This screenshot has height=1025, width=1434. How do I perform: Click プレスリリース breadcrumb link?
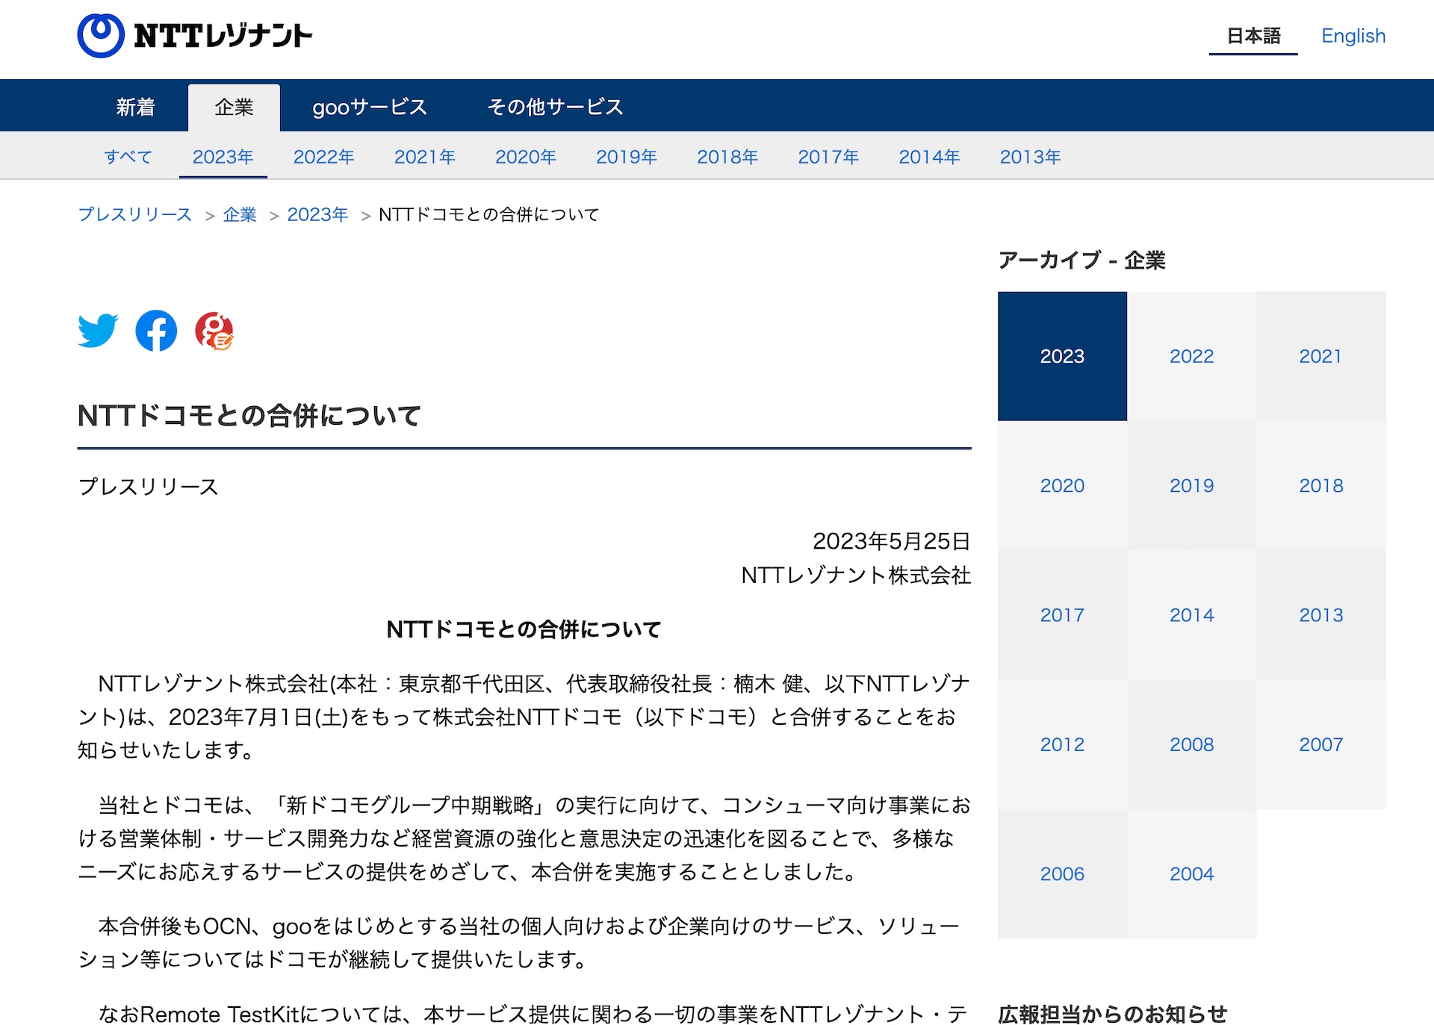click(135, 214)
